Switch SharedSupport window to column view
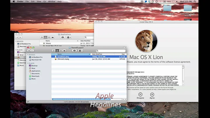This screenshot has width=210, height=118. pos(61,51)
